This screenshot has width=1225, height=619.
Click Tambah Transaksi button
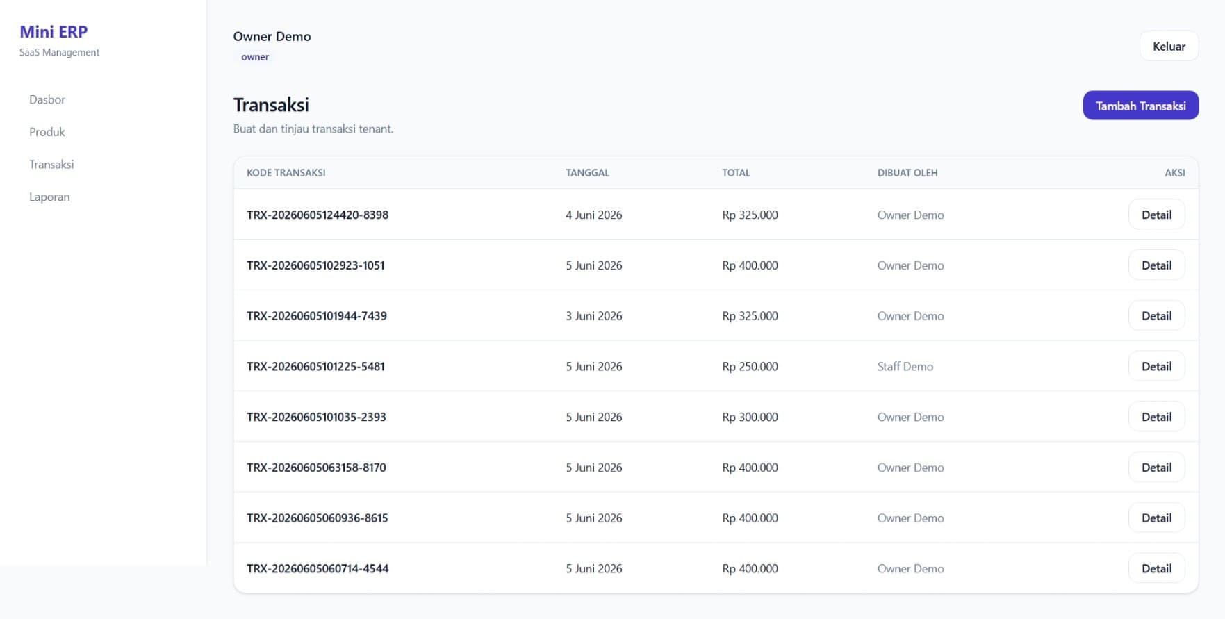[x=1140, y=106]
